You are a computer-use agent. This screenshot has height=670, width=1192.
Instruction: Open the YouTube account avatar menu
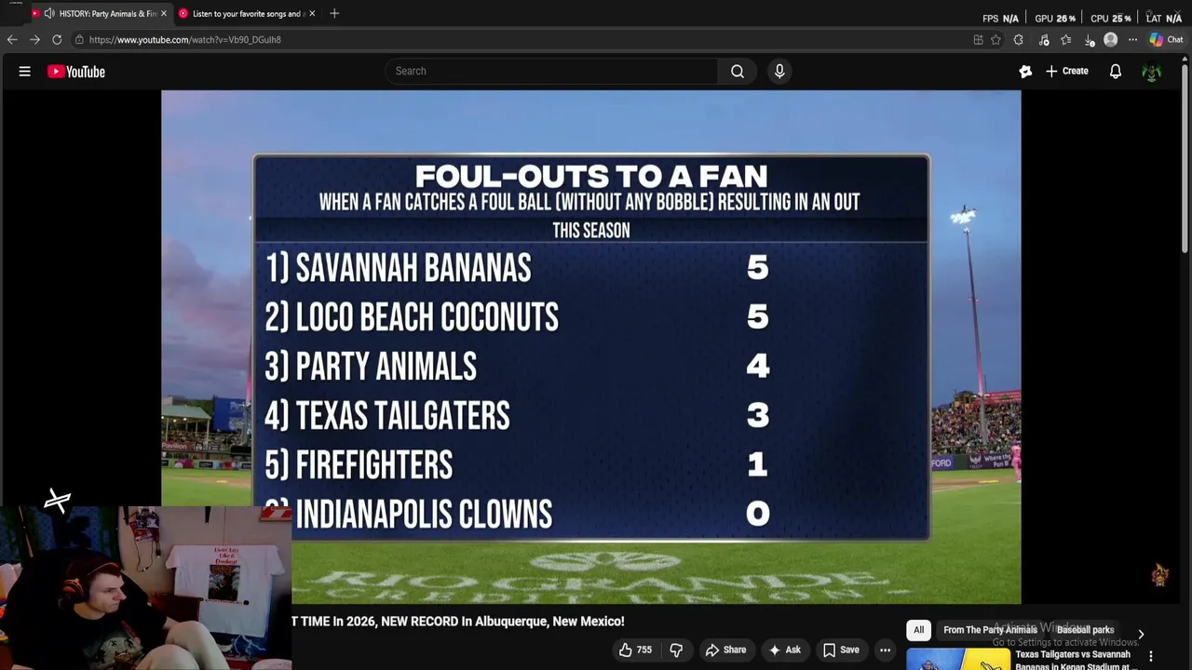pyautogui.click(x=1151, y=72)
